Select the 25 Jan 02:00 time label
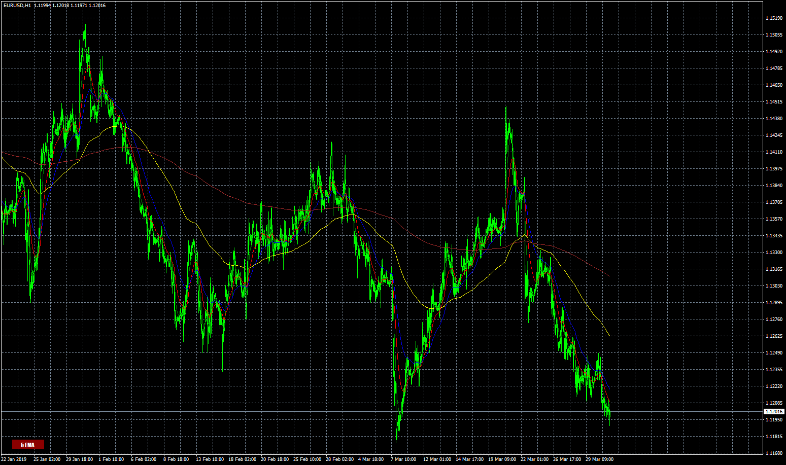The width and height of the screenshot is (786, 465). pos(47,459)
